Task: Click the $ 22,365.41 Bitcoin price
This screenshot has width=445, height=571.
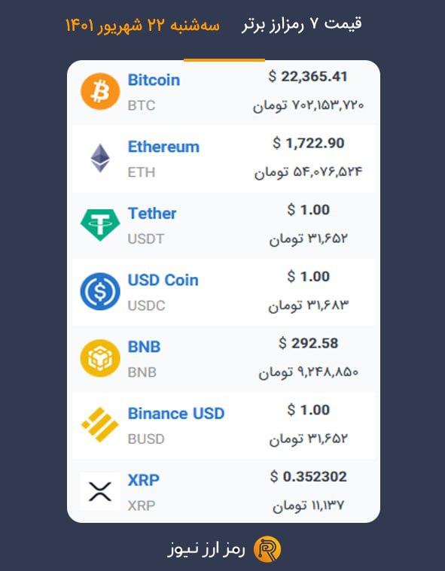Action: (x=308, y=77)
